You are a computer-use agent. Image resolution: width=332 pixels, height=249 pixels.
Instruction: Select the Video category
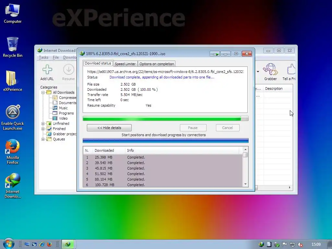(x=60, y=118)
